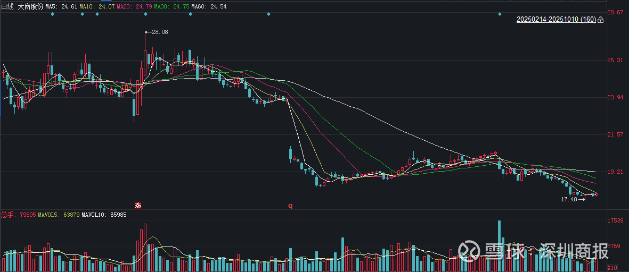Click the 17.40 low price annotation
The image size is (629, 272).
[569, 199]
